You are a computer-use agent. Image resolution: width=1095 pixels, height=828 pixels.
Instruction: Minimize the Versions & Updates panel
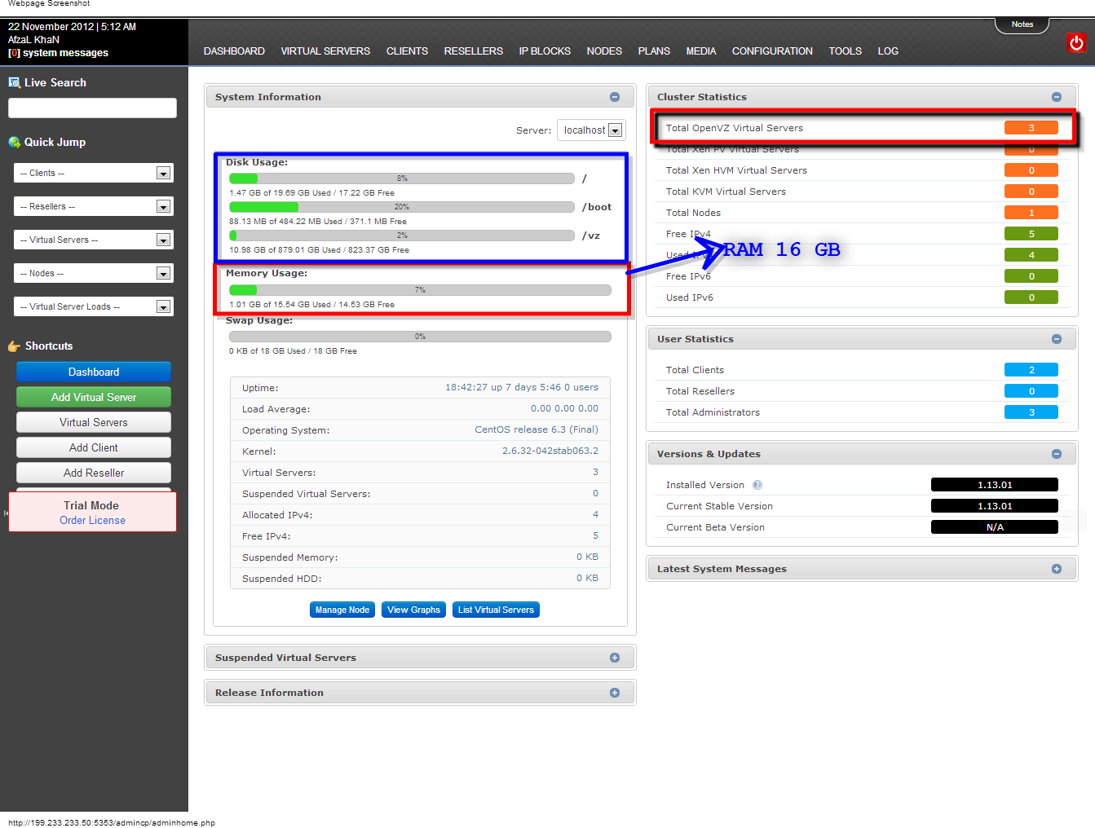1057,454
